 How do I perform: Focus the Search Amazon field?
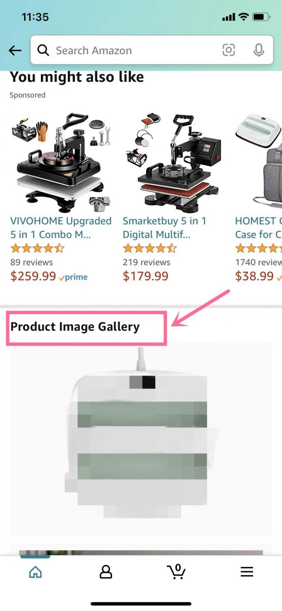point(152,50)
